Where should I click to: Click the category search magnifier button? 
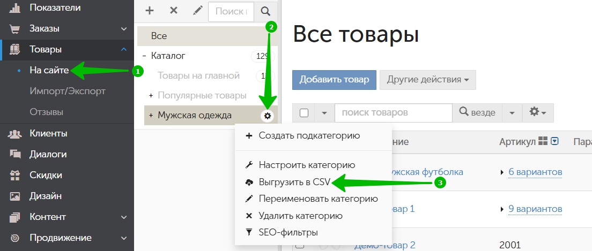(265, 11)
